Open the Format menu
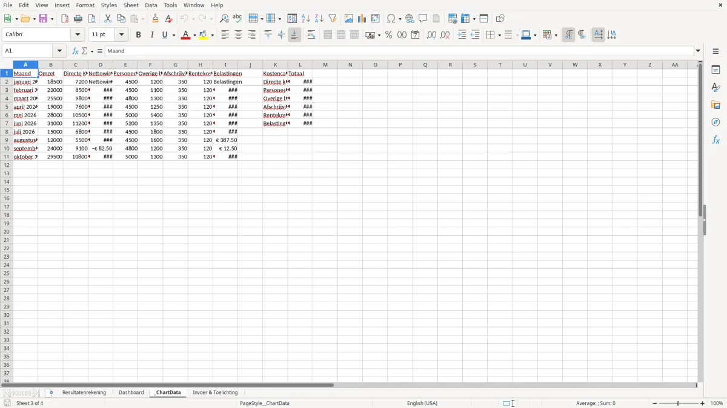This screenshot has height=408, width=727. 85,5
